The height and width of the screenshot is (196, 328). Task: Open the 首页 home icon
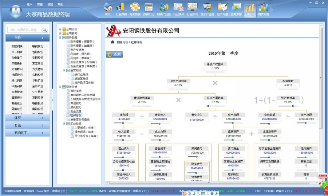[108, 9]
